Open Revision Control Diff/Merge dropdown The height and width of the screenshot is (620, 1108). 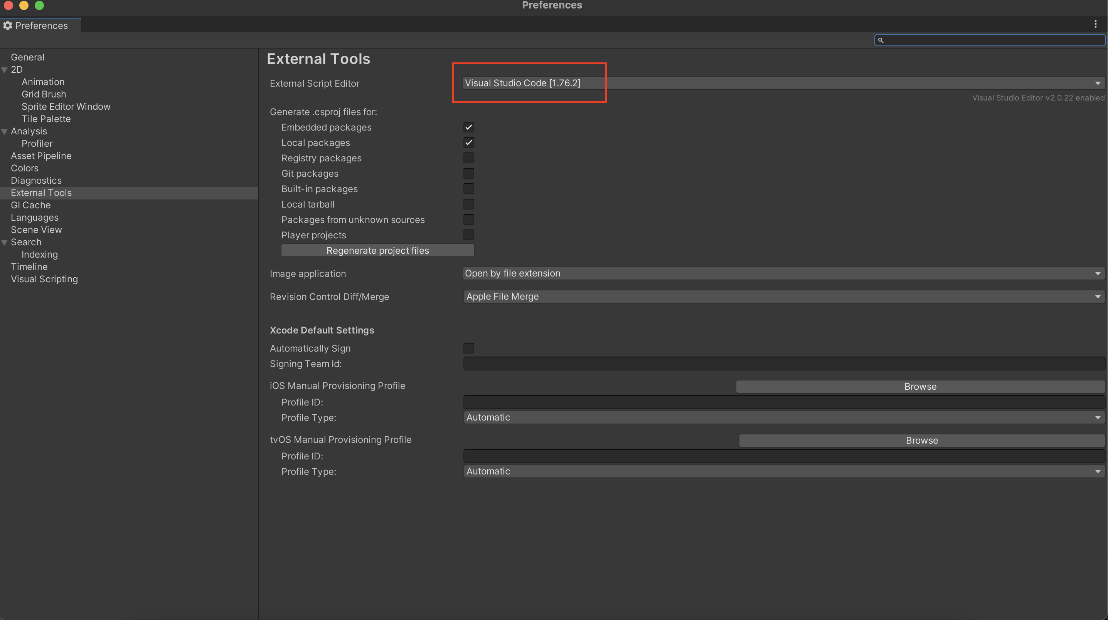tap(784, 297)
